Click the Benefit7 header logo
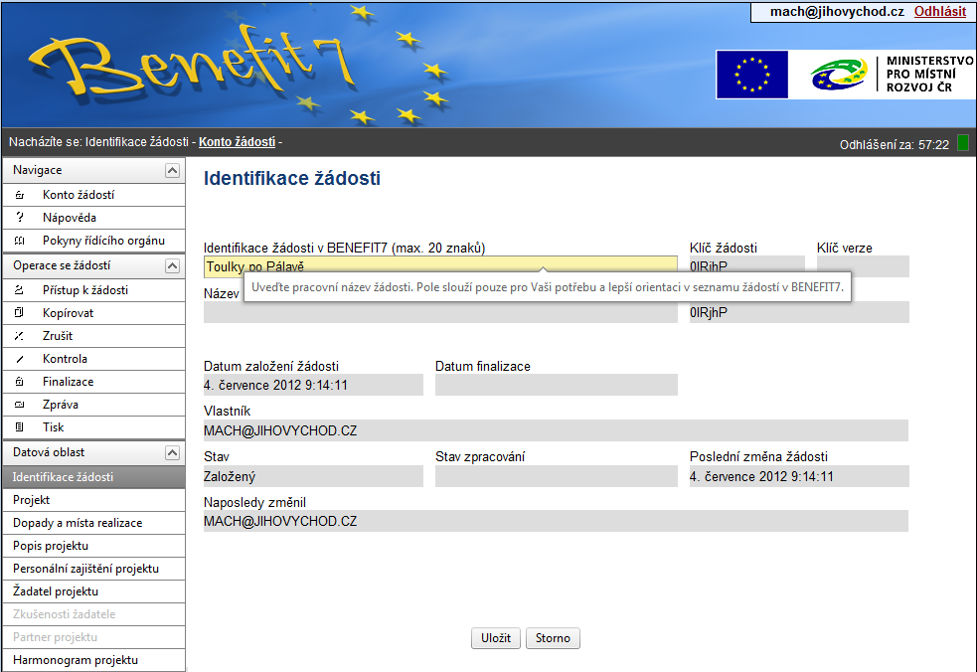This screenshot has height=672, width=977. (192, 66)
